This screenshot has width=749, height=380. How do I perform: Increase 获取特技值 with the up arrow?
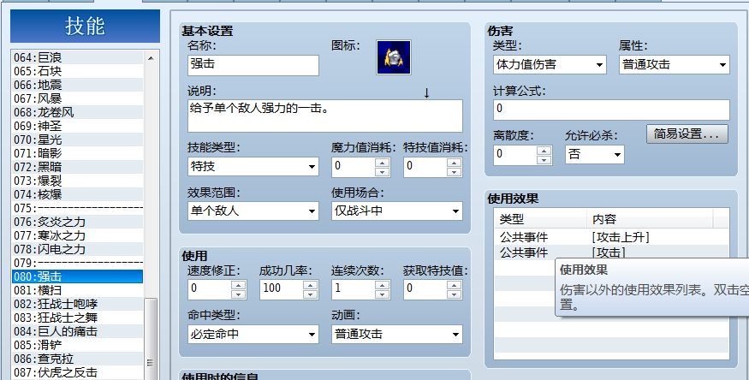455,284
